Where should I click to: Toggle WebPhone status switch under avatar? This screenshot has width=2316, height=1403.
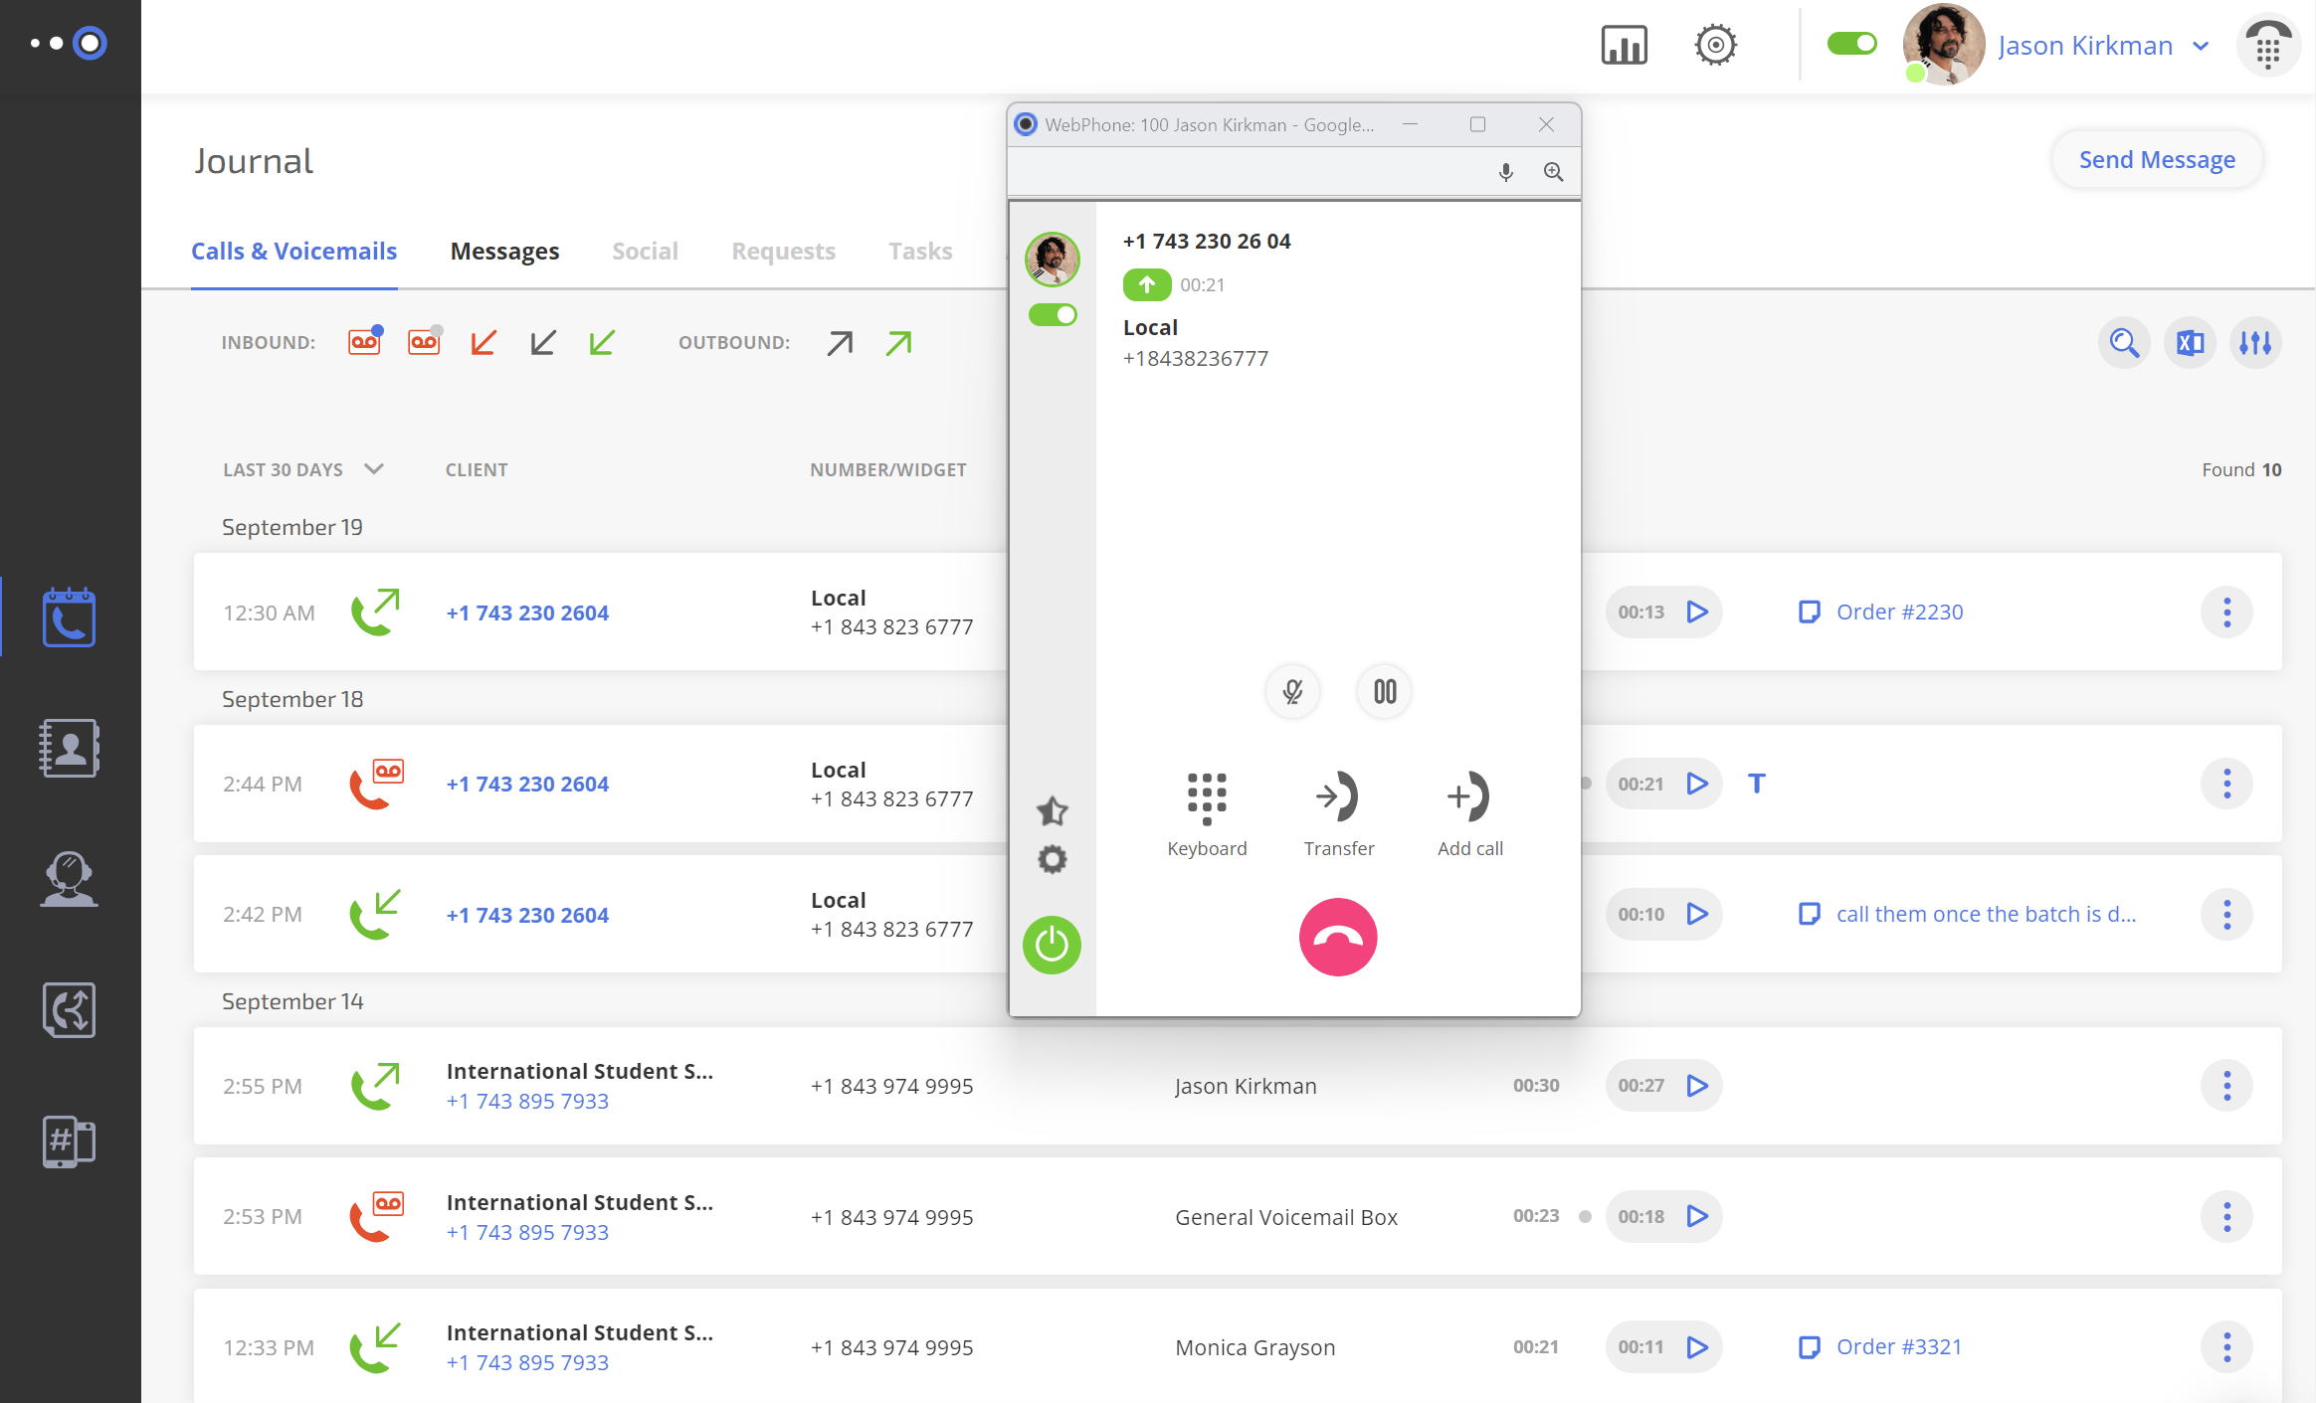(1053, 315)
